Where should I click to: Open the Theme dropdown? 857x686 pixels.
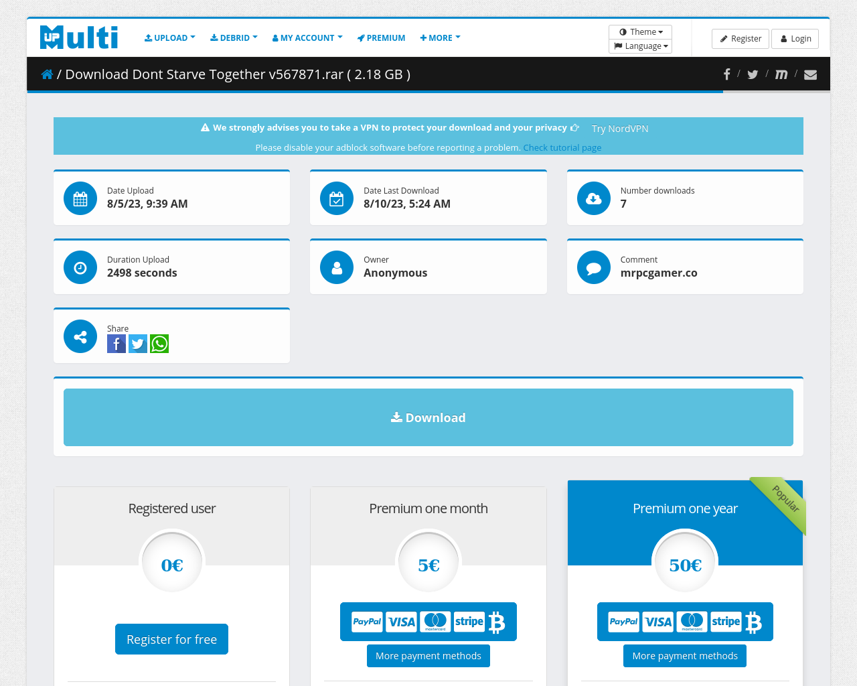[x=641, y=32]
